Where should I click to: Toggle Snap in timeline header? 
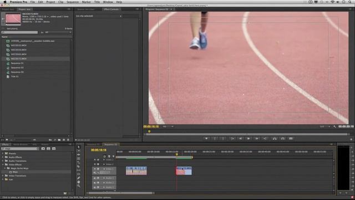104,156
